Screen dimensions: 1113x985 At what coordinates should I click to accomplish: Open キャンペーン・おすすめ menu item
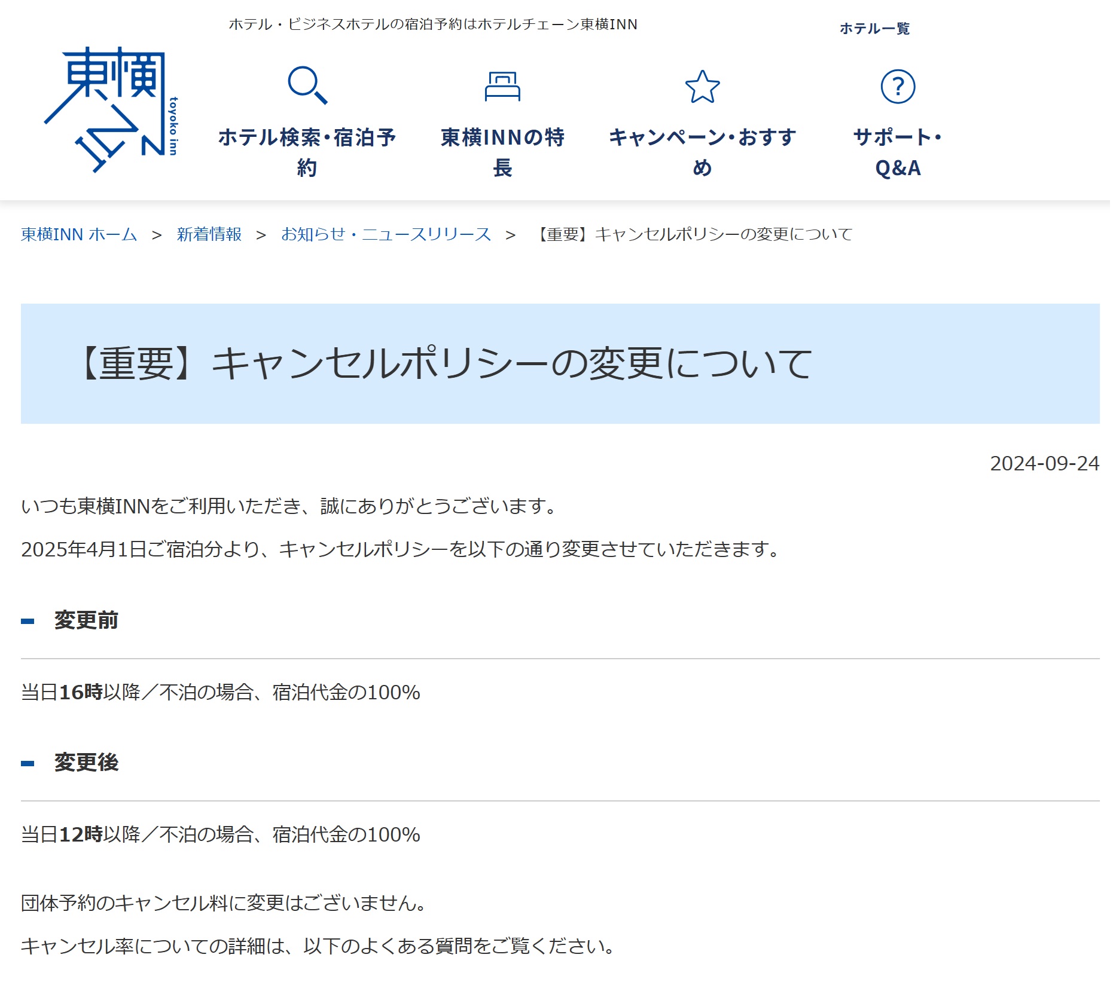(x=702, y=152)
